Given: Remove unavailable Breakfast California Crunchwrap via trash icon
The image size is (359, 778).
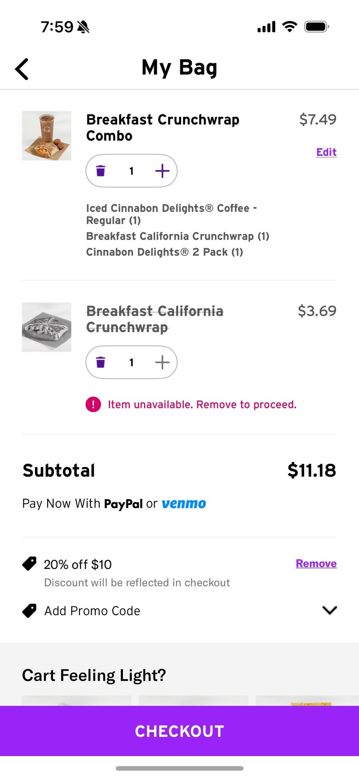Looking at the screenshot, I should [x=101, y=362].
